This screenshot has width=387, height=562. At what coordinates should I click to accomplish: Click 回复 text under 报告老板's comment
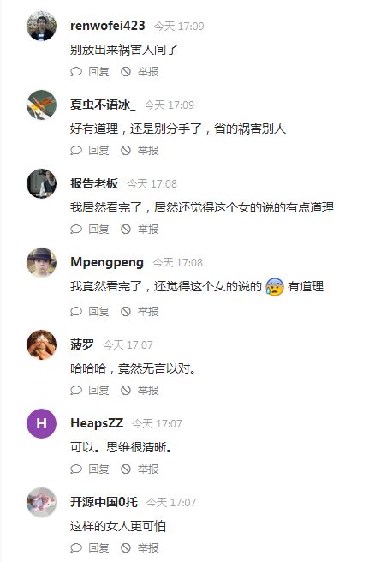98,230
